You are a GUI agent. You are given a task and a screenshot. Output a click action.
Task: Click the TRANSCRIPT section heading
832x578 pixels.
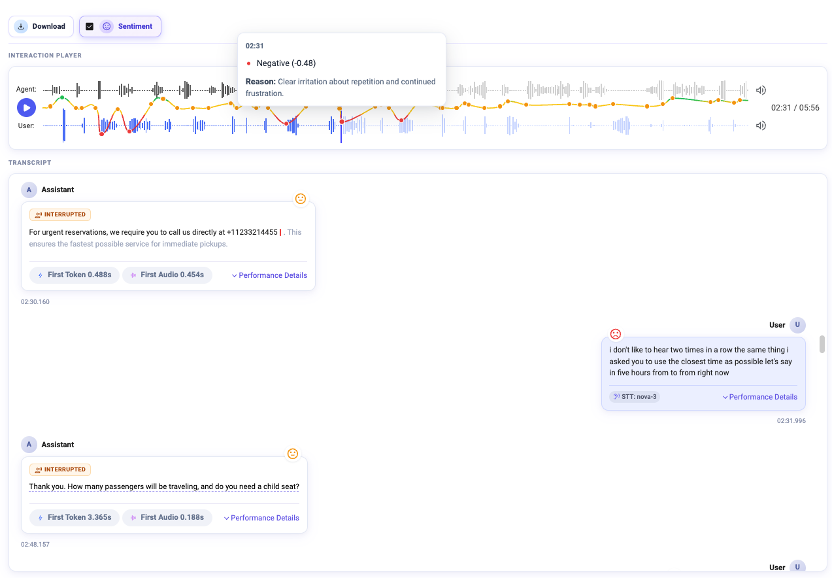[30, 163]
